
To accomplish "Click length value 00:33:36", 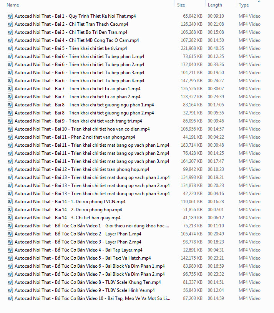I will (216, 65).
